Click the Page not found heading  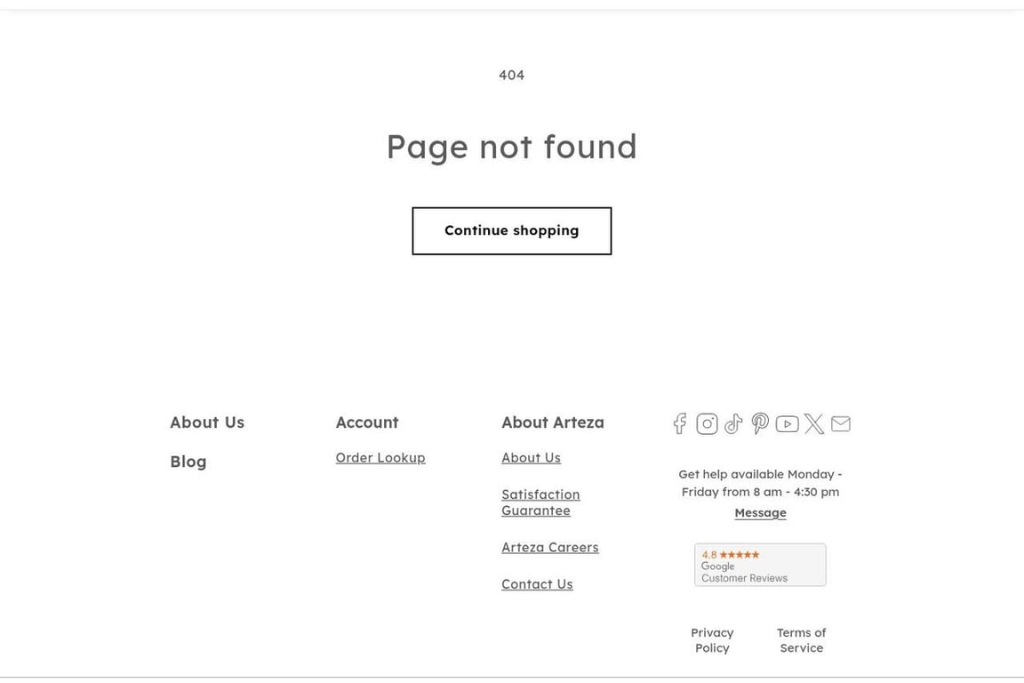pyautogui.click(x=511, y=147)
